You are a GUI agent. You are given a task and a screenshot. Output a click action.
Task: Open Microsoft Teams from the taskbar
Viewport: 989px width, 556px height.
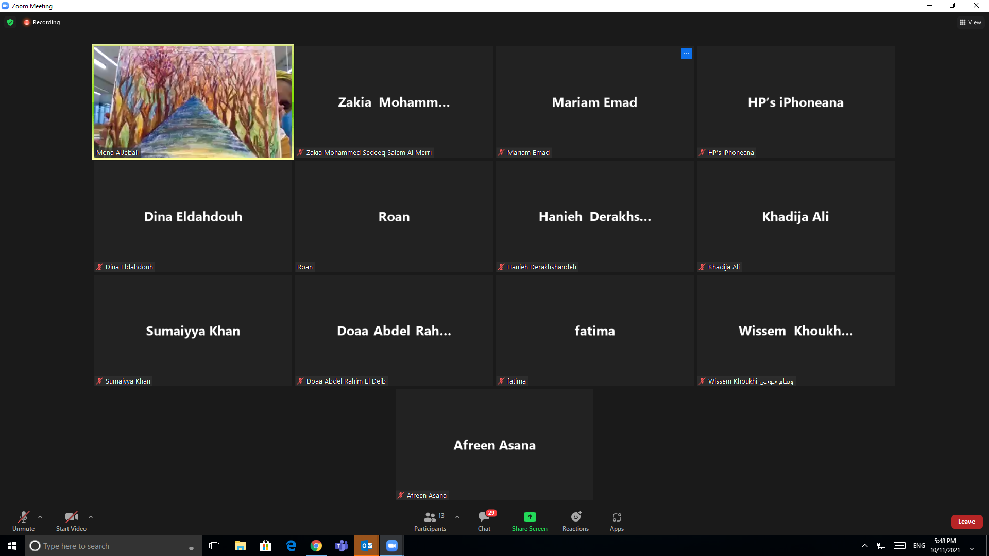pyautogui.click(x=342, y=546)
